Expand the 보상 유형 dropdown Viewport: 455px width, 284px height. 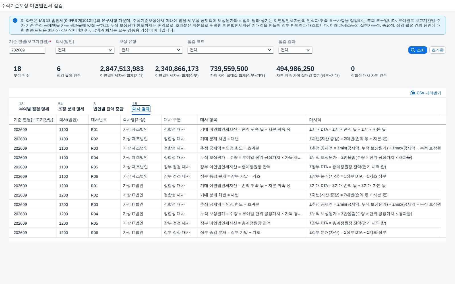(x=151, y=50)
